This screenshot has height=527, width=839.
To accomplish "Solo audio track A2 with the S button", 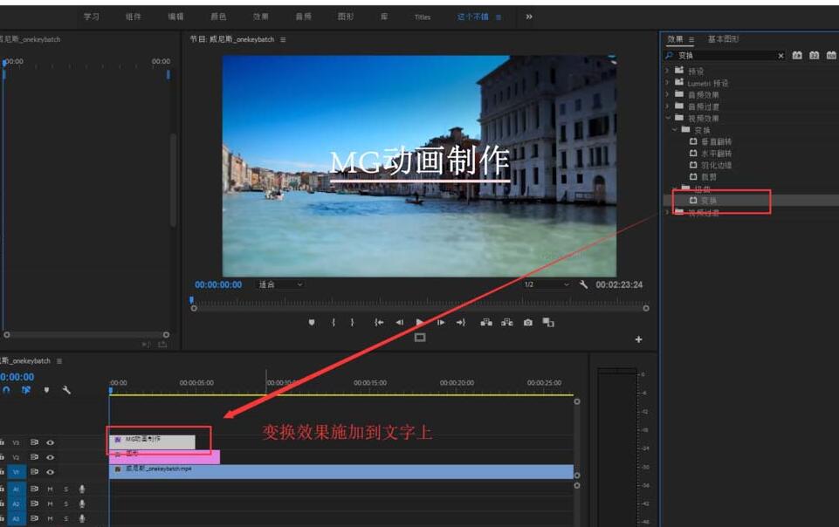I will click(x=65, y=504).
